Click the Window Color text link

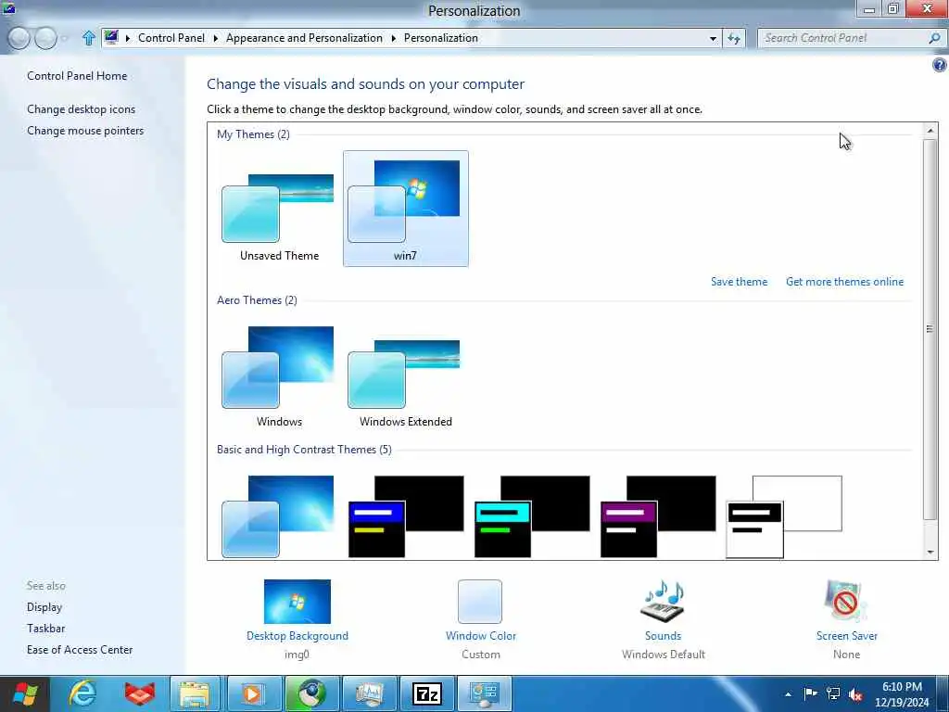481,636
